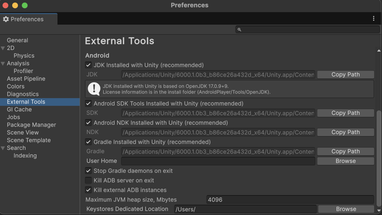Uncheck Gradle Installed with Unity
Viewport: 382px width, 215px height.
click(x=88, y=142)
